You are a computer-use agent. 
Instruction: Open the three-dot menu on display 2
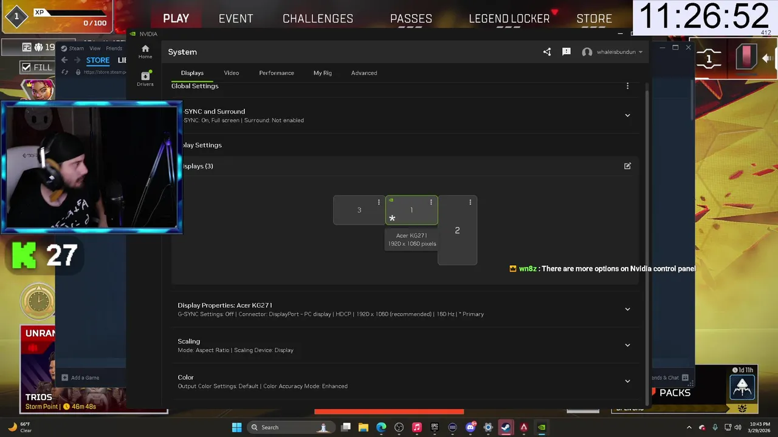[x=470, y=202]
